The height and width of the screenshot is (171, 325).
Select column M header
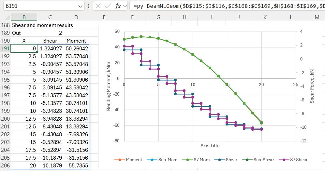(317, 17)
